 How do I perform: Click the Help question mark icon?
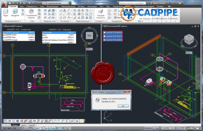[x=180, y=3]
